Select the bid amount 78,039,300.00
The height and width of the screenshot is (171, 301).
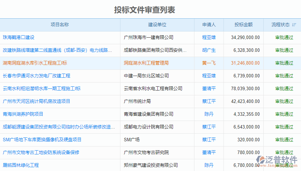(245, 88)
